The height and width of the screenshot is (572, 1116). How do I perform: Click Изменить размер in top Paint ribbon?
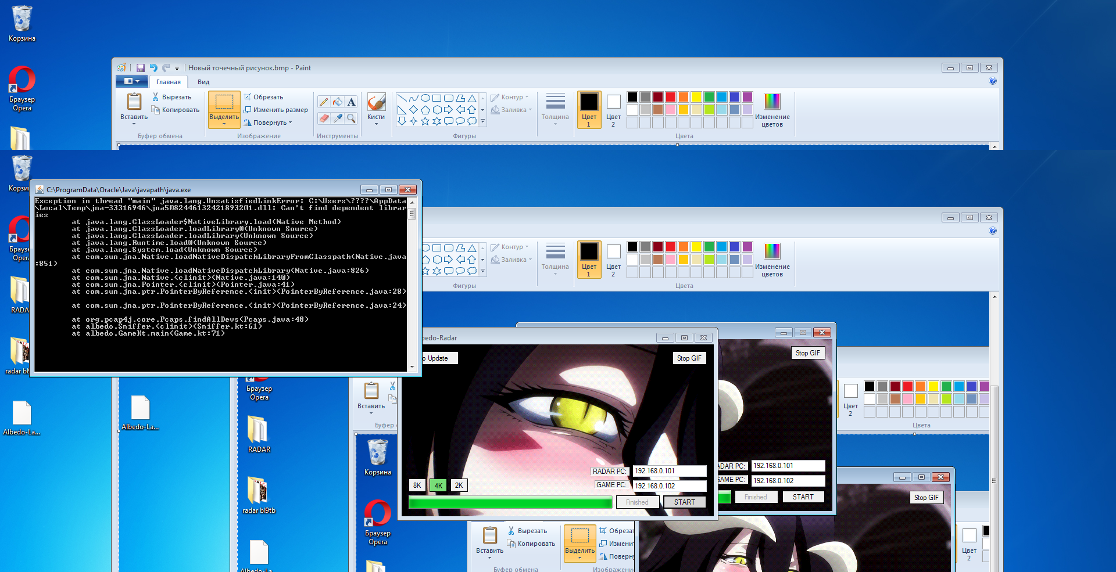pos(276,110)
